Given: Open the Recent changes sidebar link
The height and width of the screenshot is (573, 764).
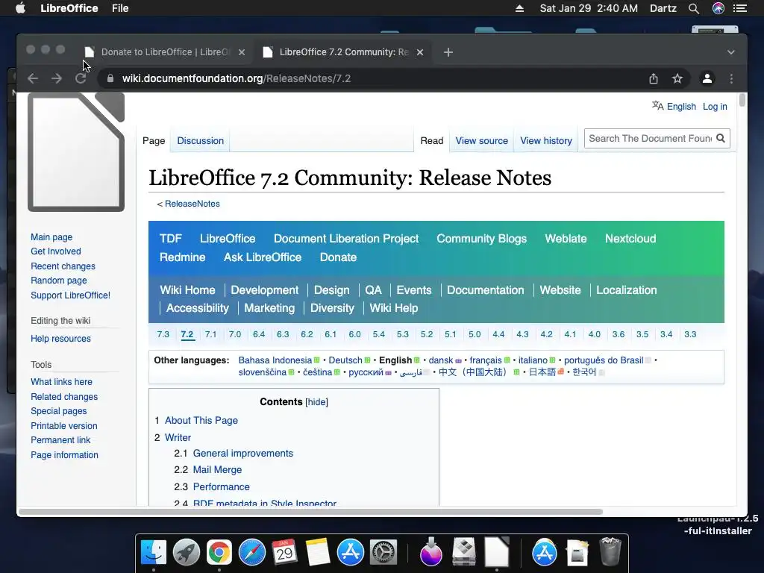Looking at the screenshot, I should (63, 266).
